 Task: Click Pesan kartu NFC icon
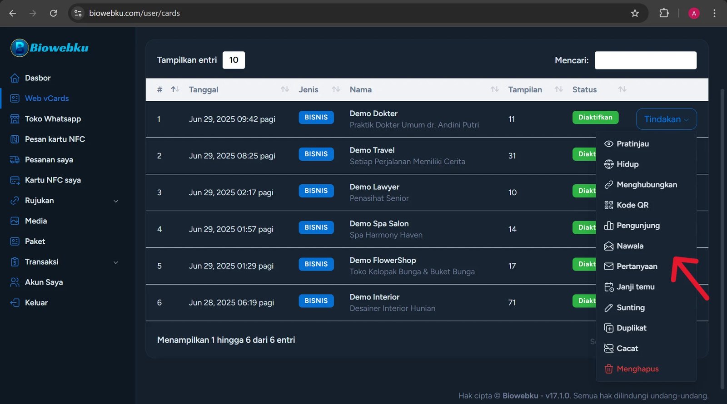click(15, 139)
